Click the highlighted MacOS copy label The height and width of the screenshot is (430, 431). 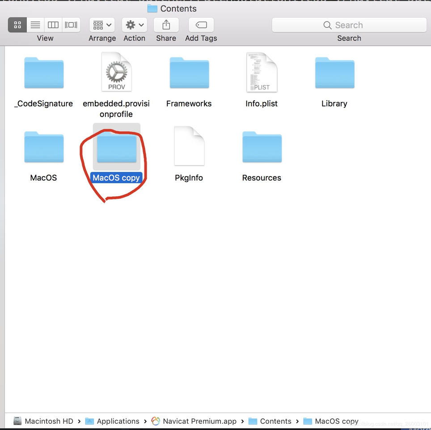pos(116,178)
